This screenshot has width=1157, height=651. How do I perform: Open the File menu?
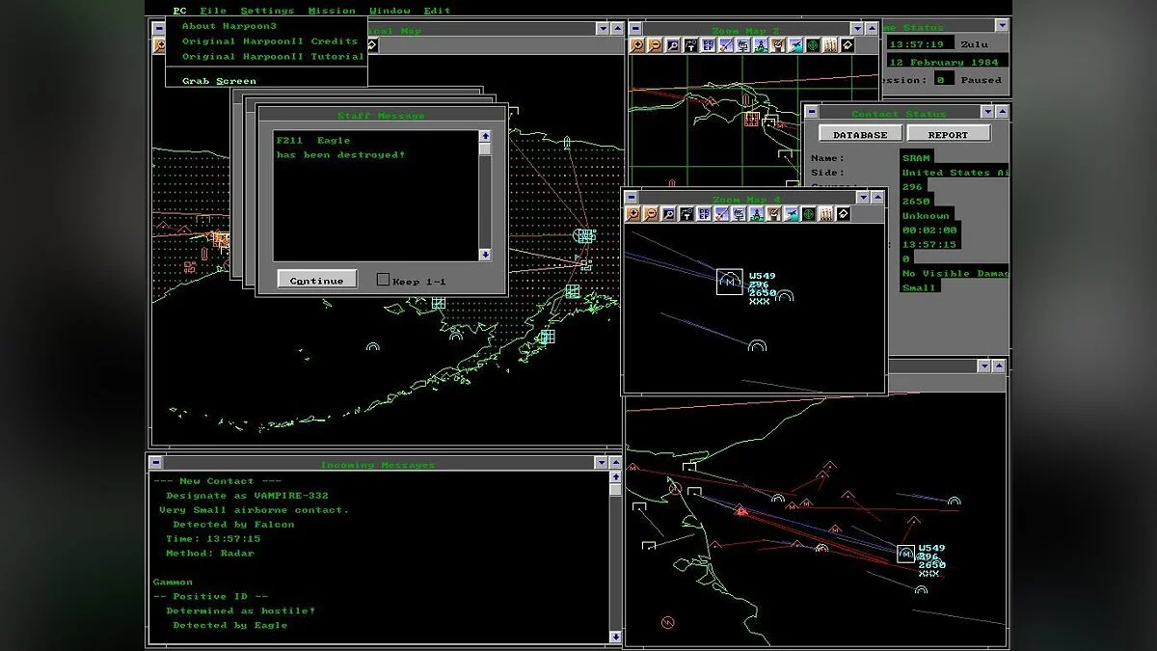click(213, 11)
